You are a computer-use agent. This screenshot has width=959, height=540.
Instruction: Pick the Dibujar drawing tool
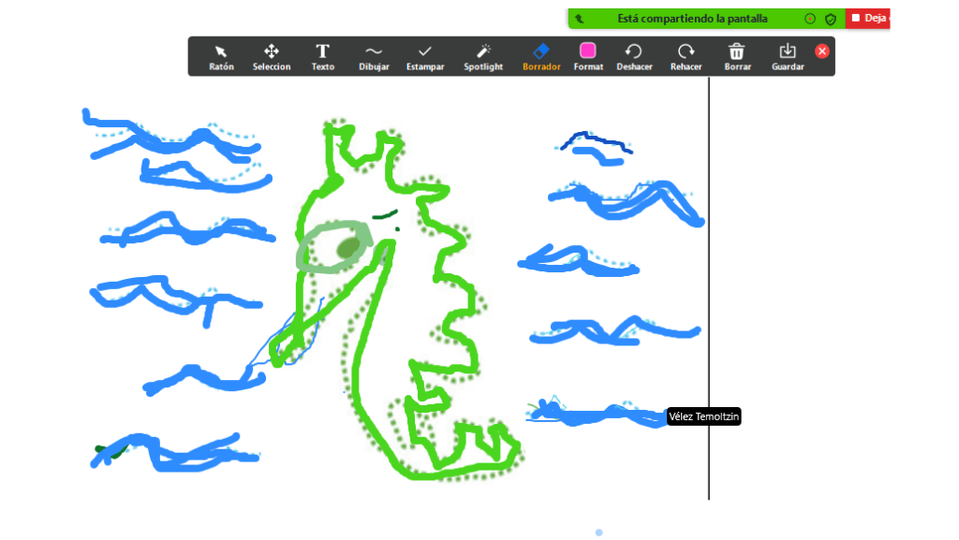click(374, 56)
